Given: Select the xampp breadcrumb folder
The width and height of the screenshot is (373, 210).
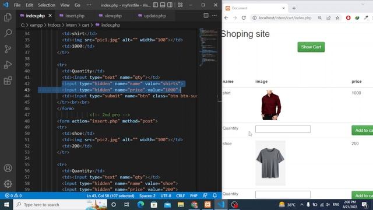Looking at the screenshot, I should click(36, 25).
